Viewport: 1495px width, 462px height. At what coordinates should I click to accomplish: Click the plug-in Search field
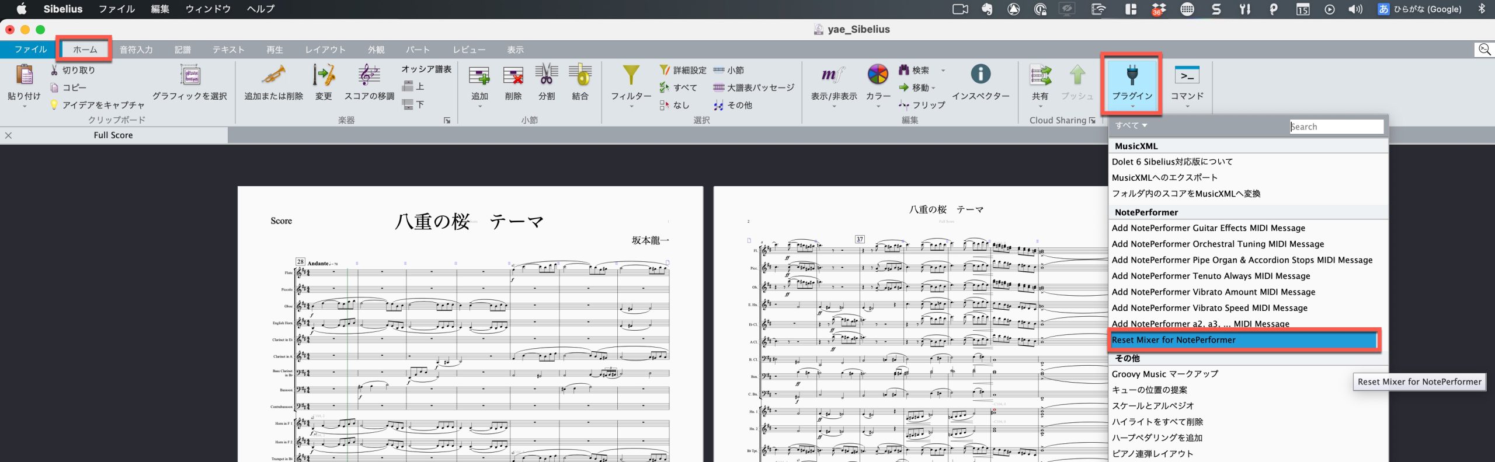click(x=1336, y=127)
